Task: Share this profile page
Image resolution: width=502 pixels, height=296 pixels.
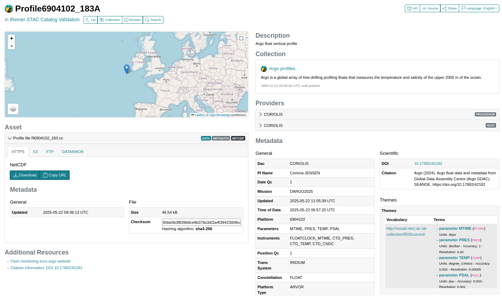Action: coord(449,8)
